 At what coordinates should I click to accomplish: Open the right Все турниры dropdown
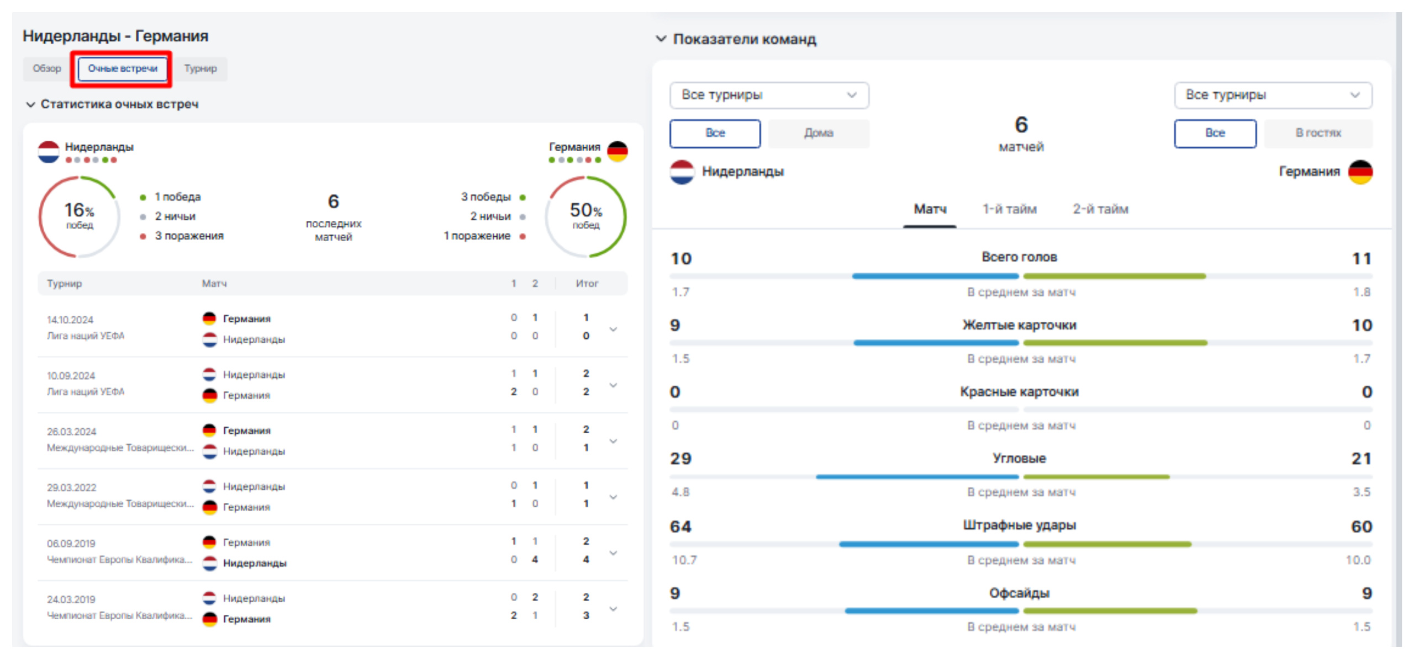tap(1273, 95)
